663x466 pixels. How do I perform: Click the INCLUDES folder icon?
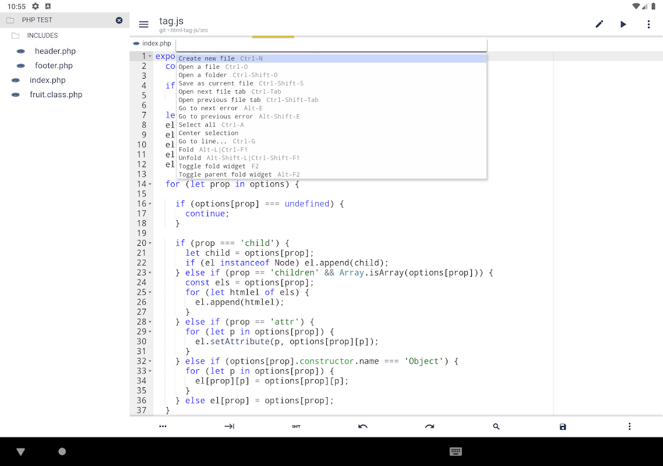click(x=16, y=36)
